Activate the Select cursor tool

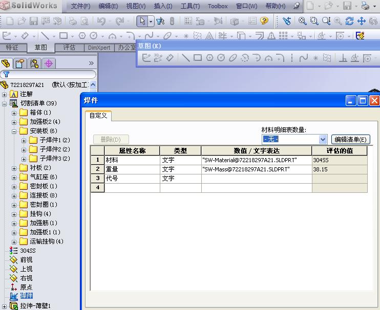pyautogui.click(x=142, y=21)
